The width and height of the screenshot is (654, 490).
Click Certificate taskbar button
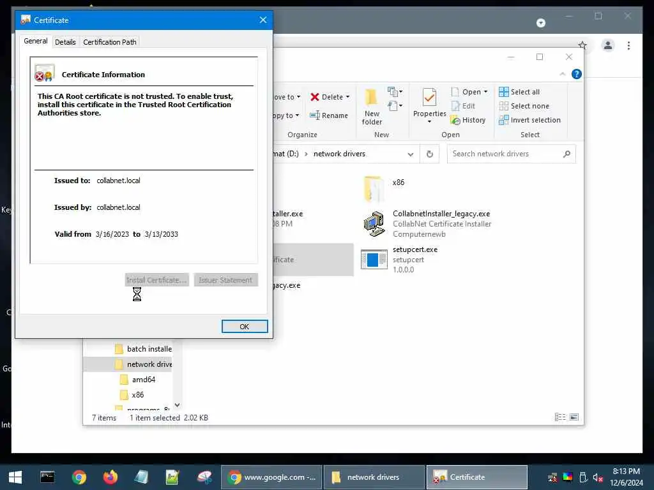[x=476, y=477]
